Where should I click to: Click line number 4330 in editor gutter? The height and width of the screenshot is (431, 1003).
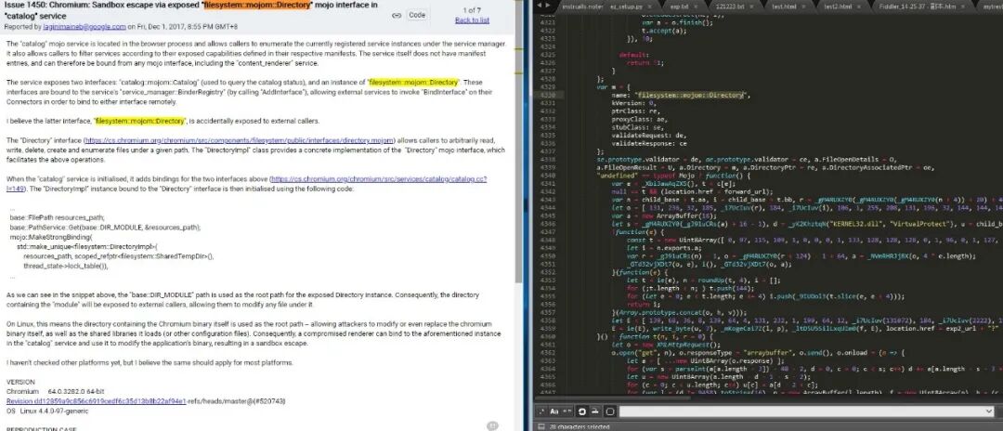[549, 95]
